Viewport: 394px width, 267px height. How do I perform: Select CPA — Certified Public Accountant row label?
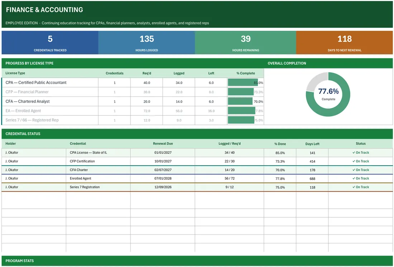36,83
